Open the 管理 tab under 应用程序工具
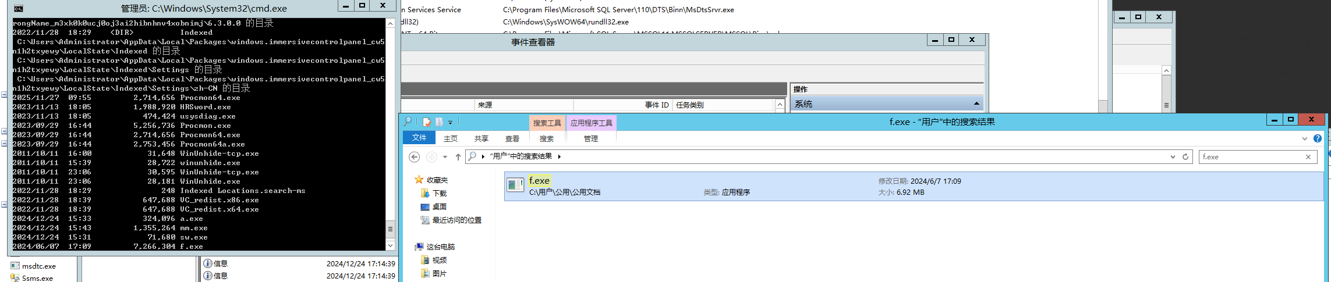1331x282 pixels. [x=591, y=139]
